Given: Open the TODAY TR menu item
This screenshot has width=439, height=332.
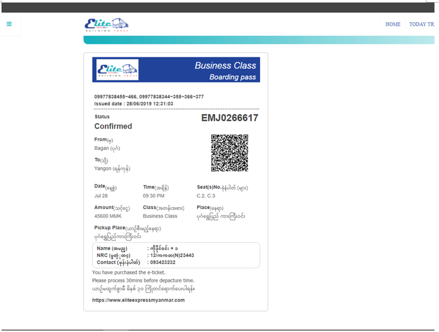Looking at the screenshot, I should pos(421,24).
